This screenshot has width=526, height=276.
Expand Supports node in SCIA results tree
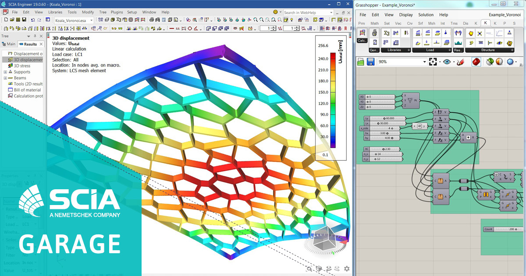tap(5, 72)
